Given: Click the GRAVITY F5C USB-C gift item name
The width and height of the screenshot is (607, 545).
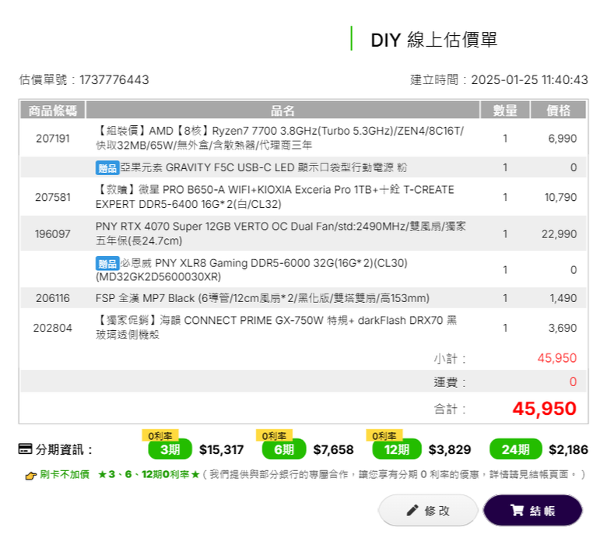Looking at the screenshot, I should (264, 167).
